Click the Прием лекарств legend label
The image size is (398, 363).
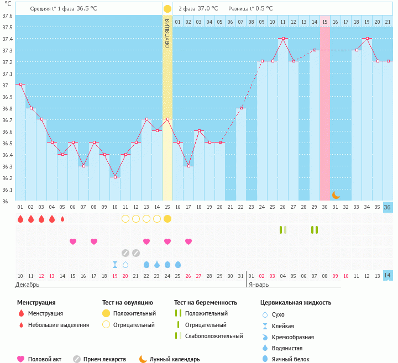coord(104,359)
